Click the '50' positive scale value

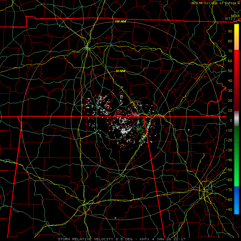[x=230, y=71]
